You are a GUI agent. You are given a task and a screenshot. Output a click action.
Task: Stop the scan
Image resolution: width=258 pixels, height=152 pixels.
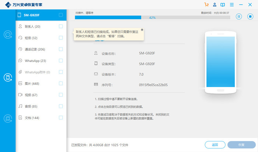[250, 17]
